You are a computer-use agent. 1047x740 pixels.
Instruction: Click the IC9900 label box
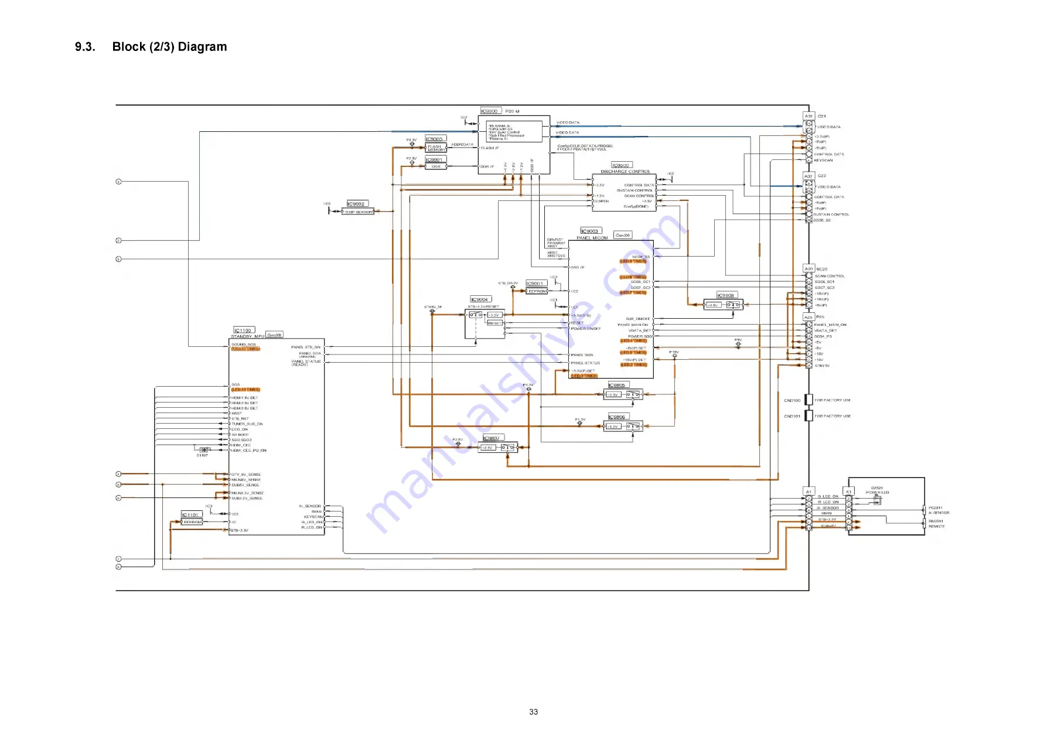(x=490, y=111)
